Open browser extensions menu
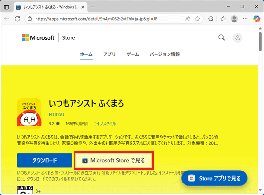264x195 pixels. tap(211, 19)
